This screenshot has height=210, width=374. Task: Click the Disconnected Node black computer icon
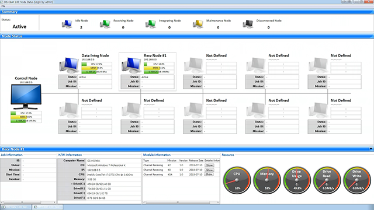248,24
